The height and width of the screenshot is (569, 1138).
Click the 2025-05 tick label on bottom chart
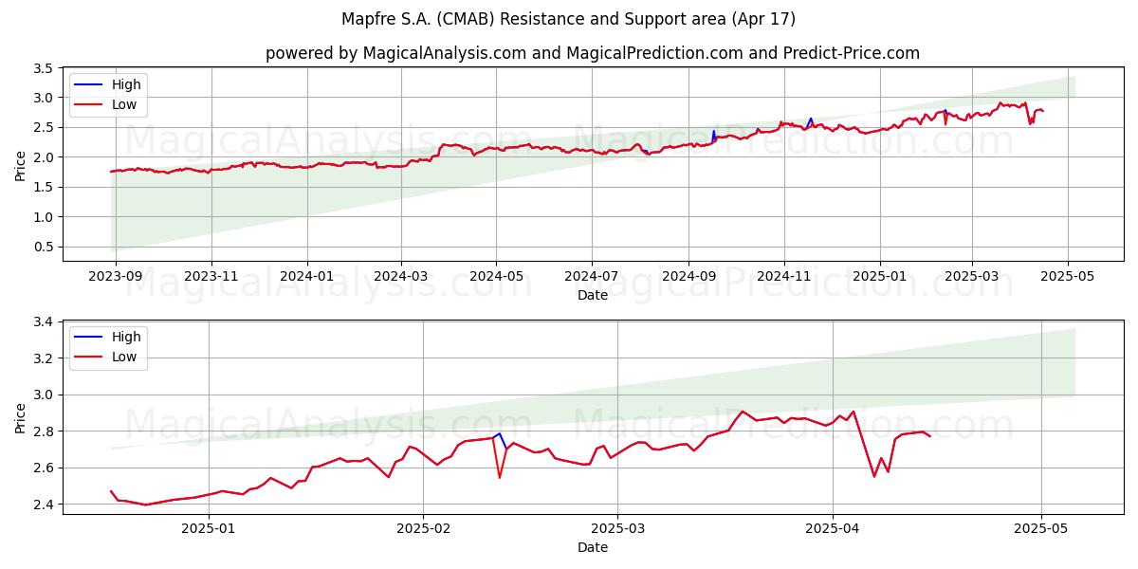(1041, 530)
